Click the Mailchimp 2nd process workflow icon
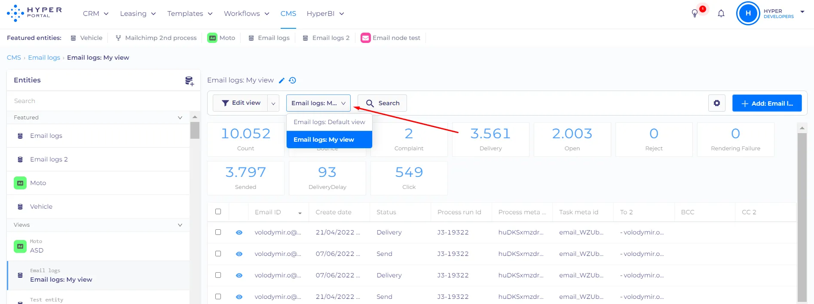The width and height of the screenshot is (814, 304). tap(118, 38)
